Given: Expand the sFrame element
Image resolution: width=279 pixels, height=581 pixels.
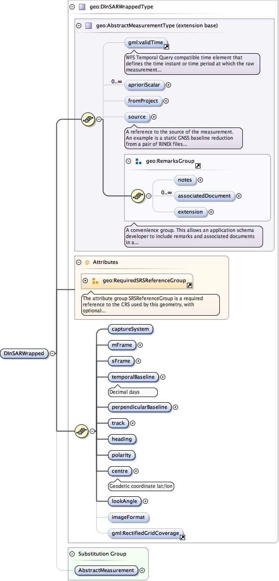Looking at the screenshot, I should [138, 361].
